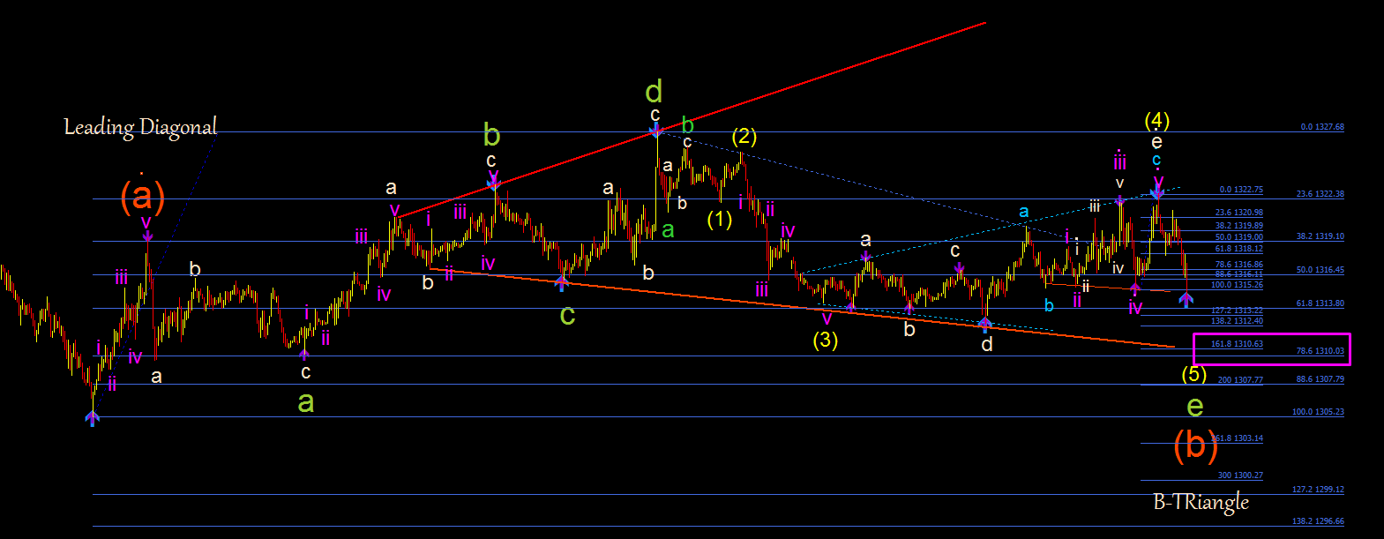Click the arrow marker above white wave d low
The height and width of the screenshot is (539, 1384).
pos(985,324)
